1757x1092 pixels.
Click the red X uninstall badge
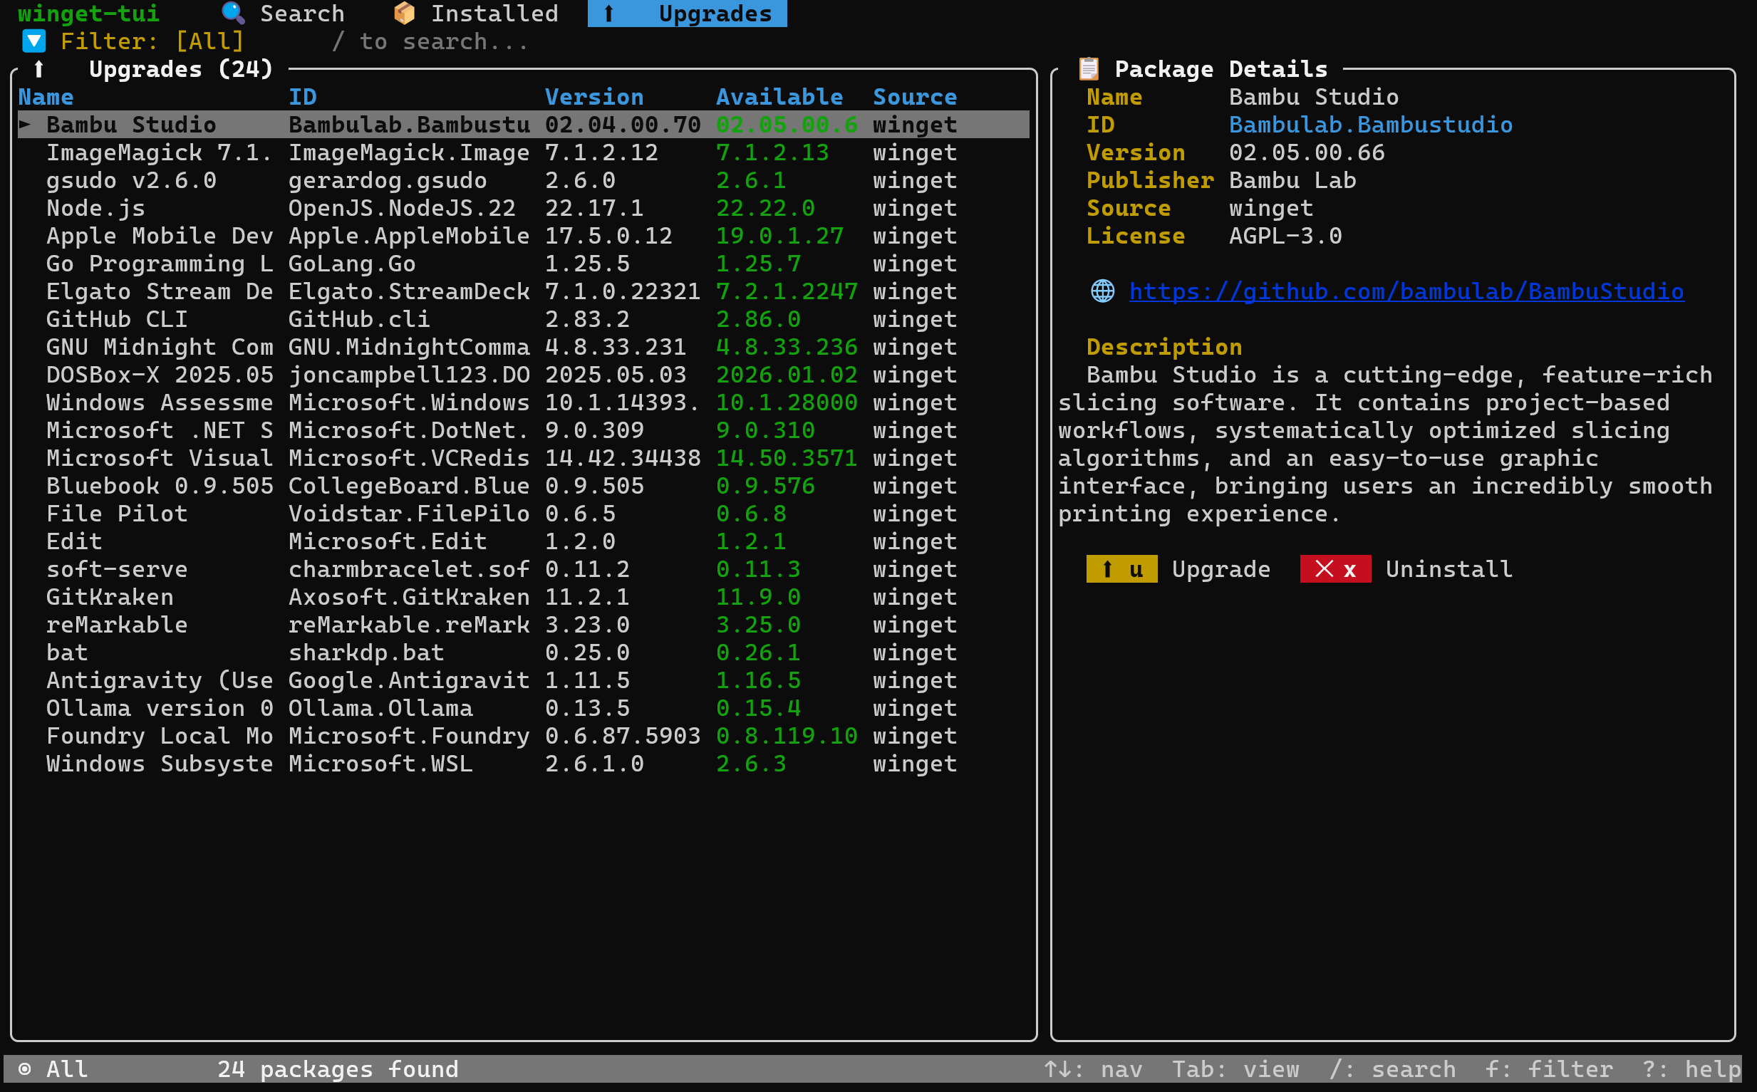[x=1334, y=569]
